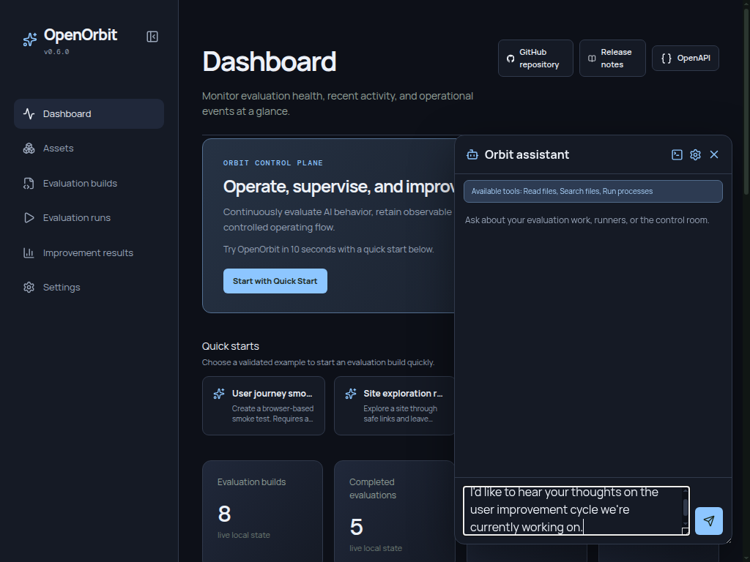Click the OpenAPI curly braces icon
Viewport: 750px width, 562px height.
pos(667,59)
